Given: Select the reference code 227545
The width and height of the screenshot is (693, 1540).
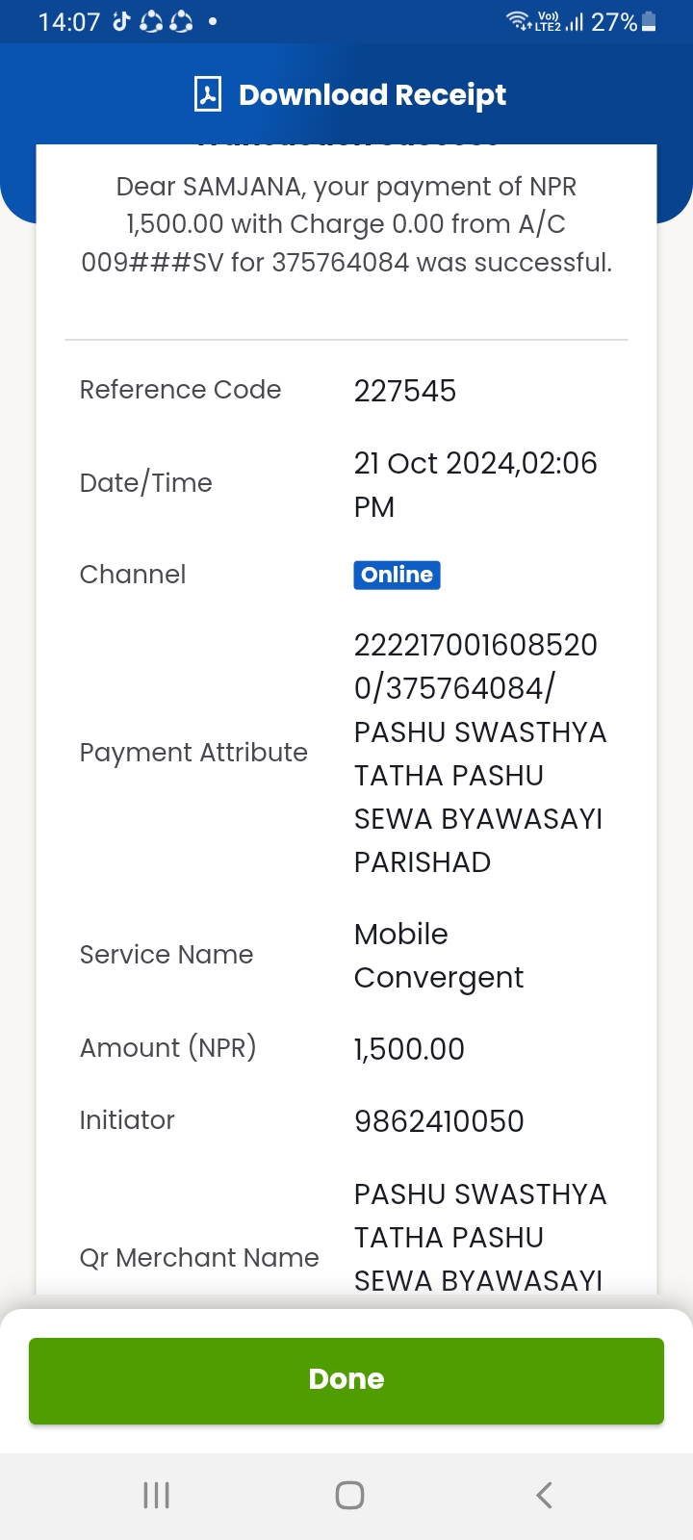Looking at the screenshot, I should pos(405,391).
